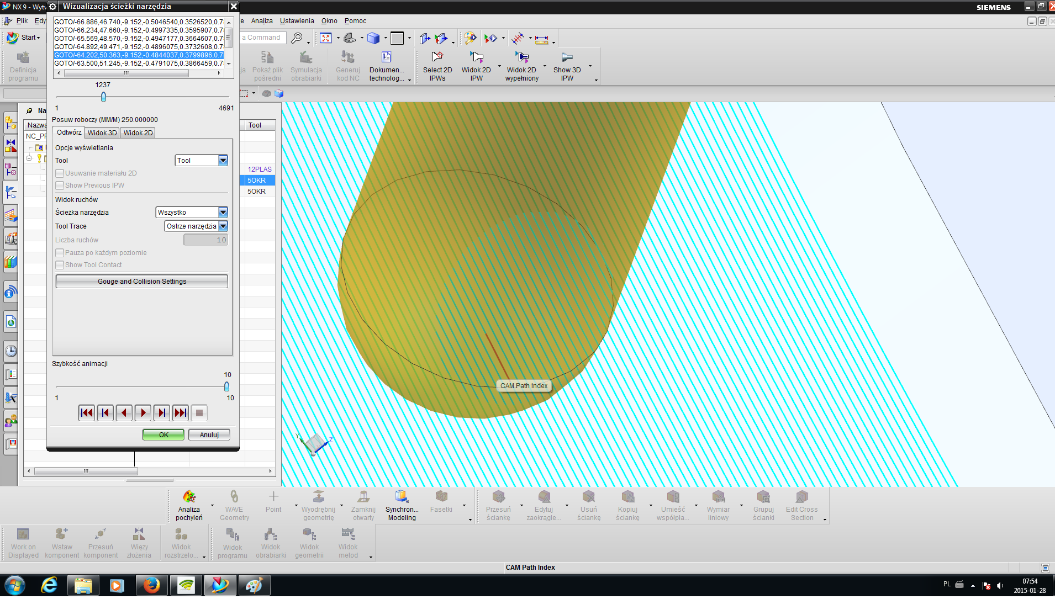The height and width of the screenshot is (599, 1055).
Task: Open the Pomoc menu
Action: point(355,21)
